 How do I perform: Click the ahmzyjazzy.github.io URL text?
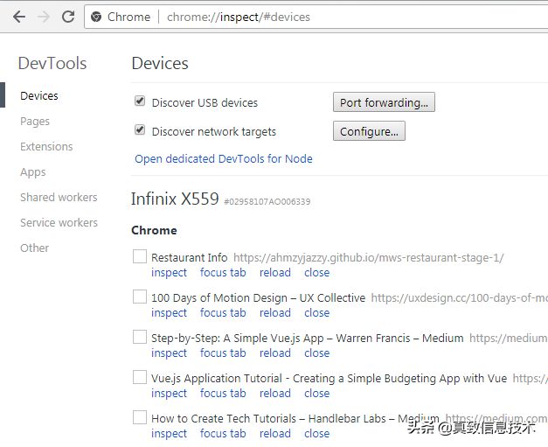point(369,258)
